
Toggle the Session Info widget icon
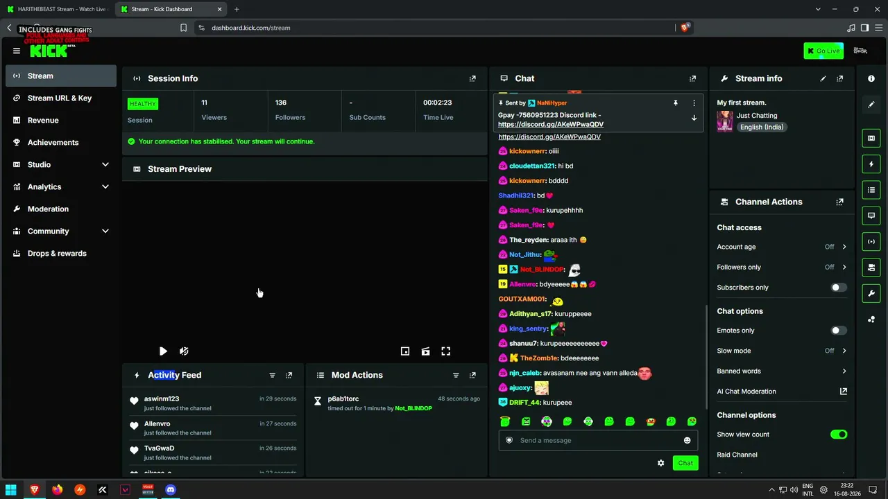click(x=871, y=241)
